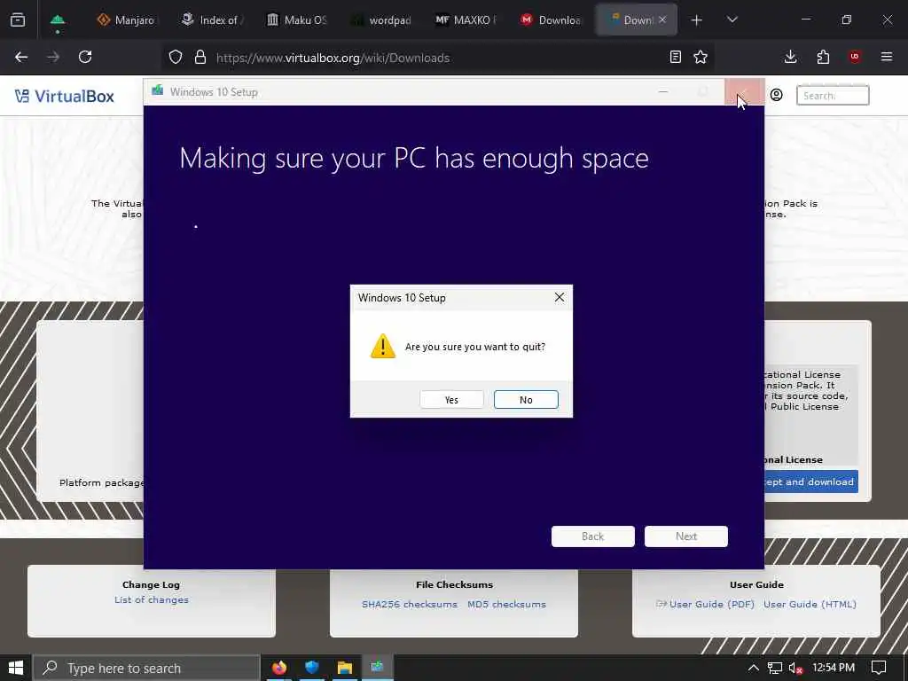
Task: Click the Next button in Windows 10 Setup
Action: click(686, 536)
